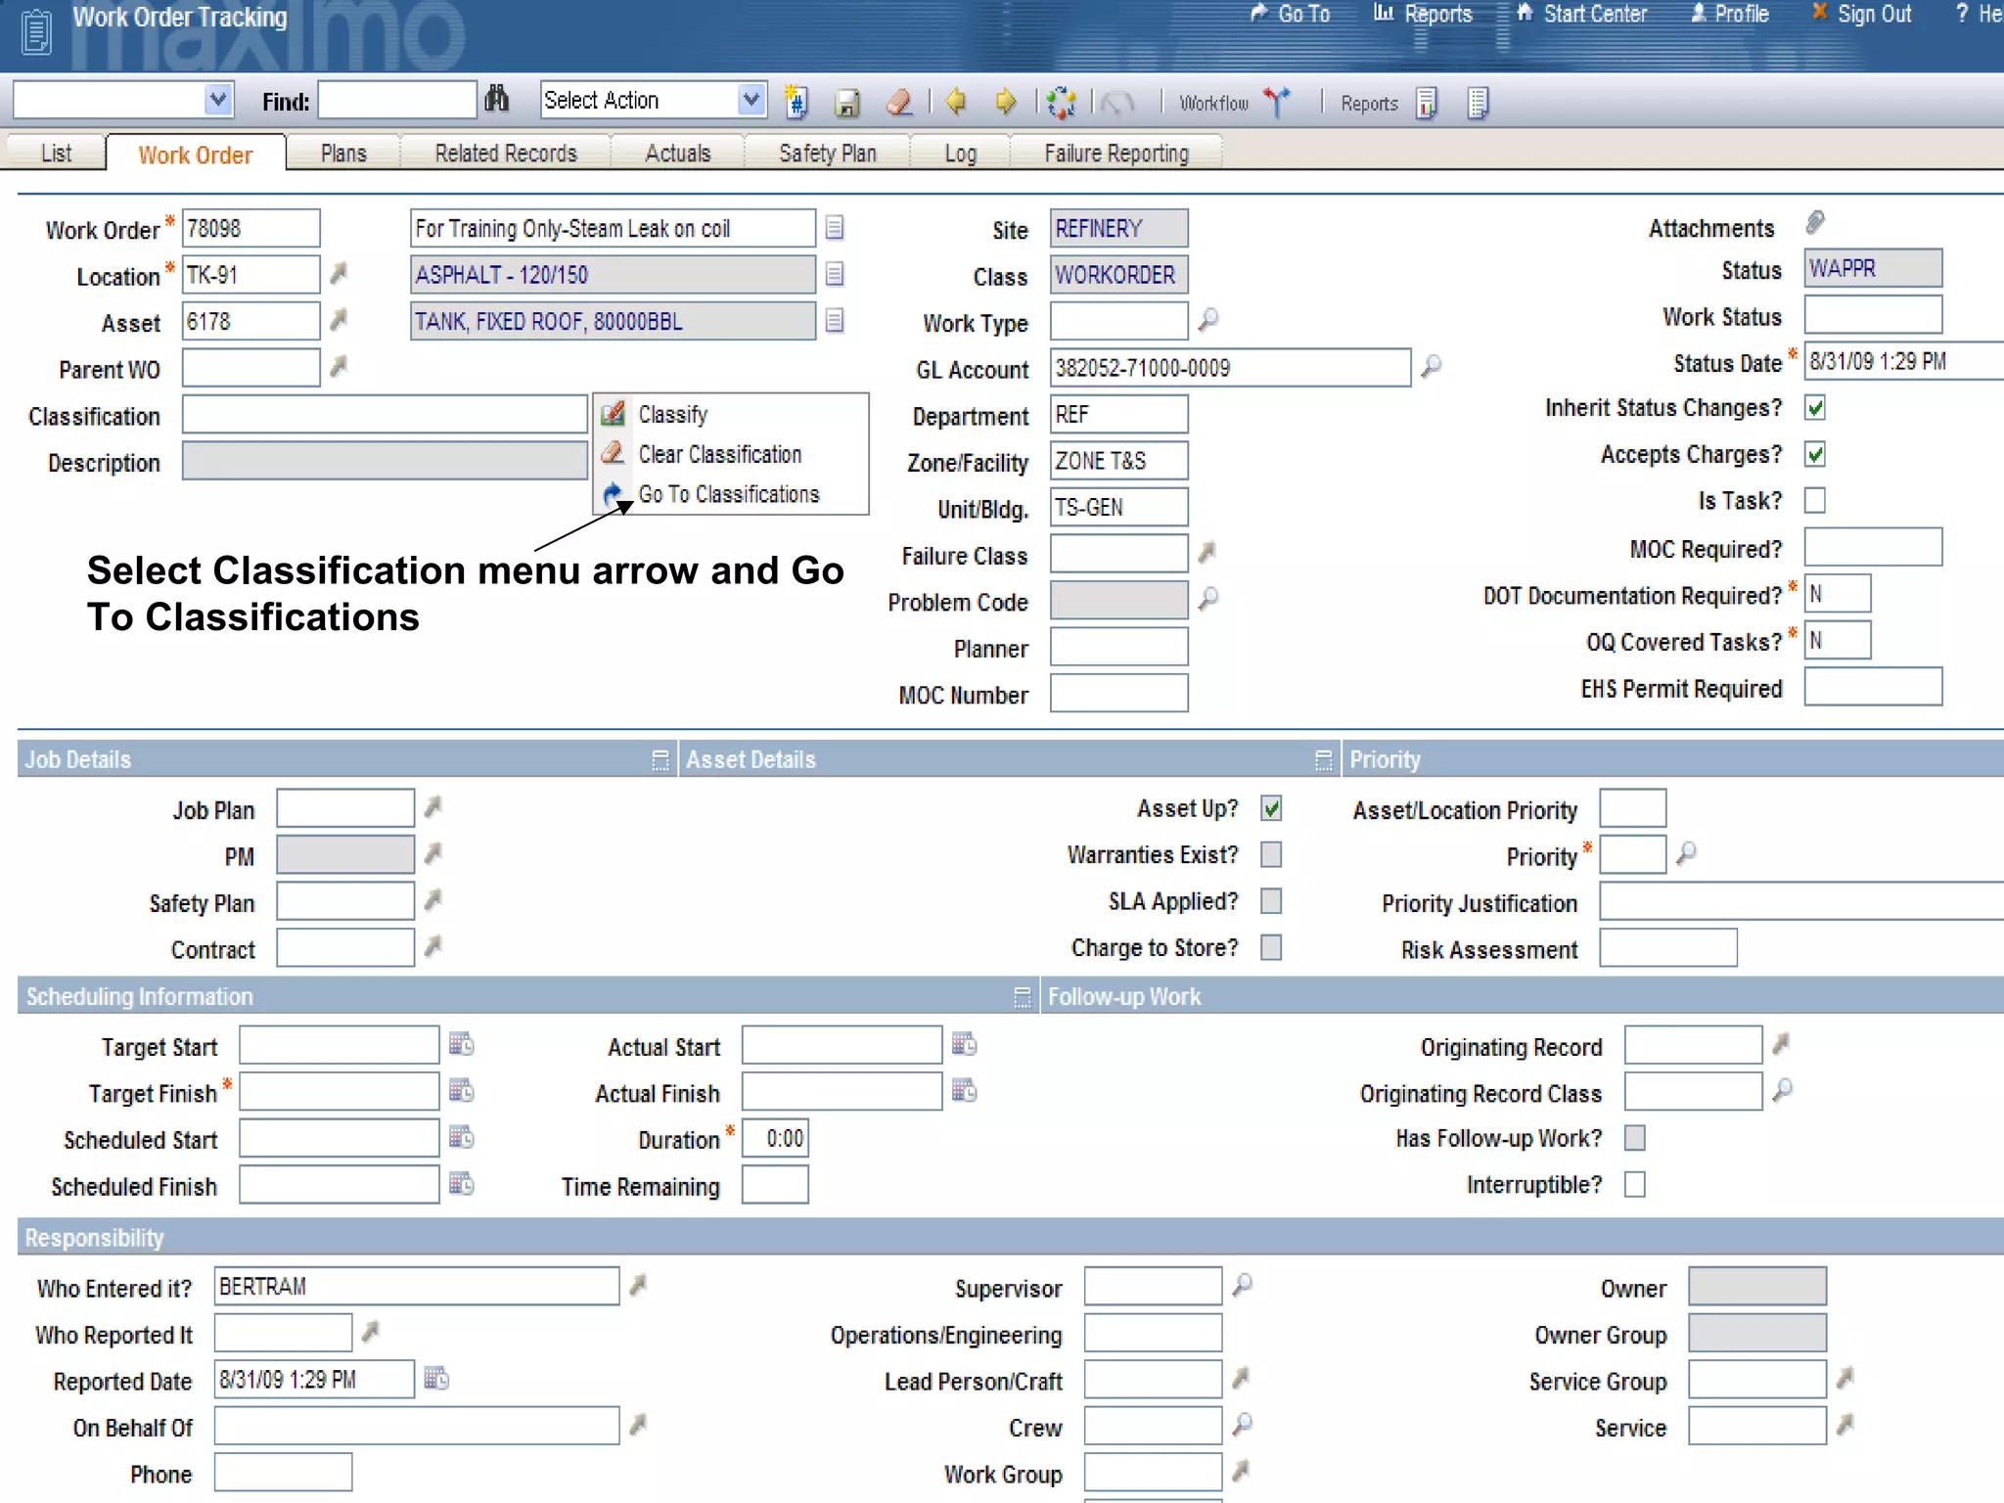Check the Interruptible checkbox
Viewport: 2004px width, 1503px height.
click(x=1635, y=1184)
